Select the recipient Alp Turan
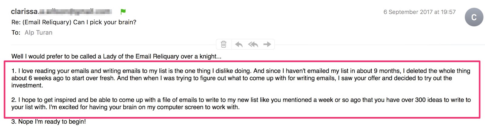485x133 pixels. (38, 32)
